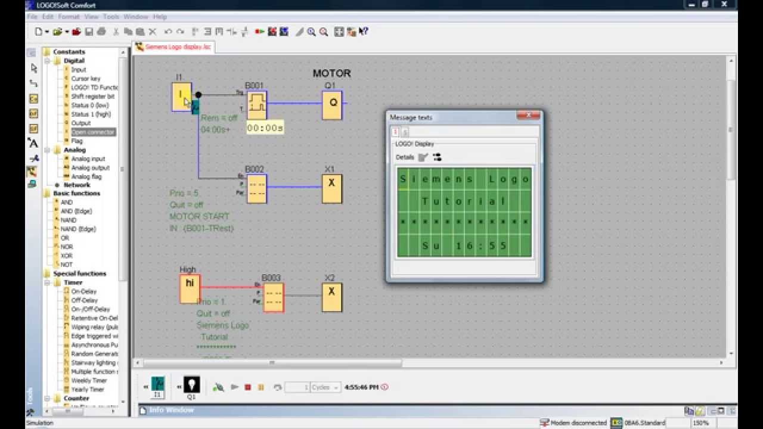This screenshot has width=763, height=429.
Task: Stop the simulation
Action: pos(248,387)
